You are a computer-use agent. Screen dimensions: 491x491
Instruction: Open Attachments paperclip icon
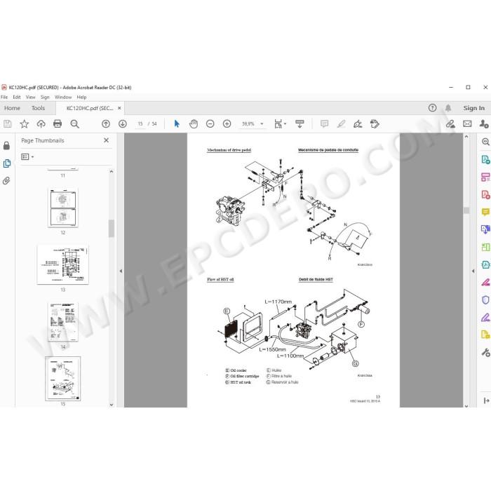6,181
